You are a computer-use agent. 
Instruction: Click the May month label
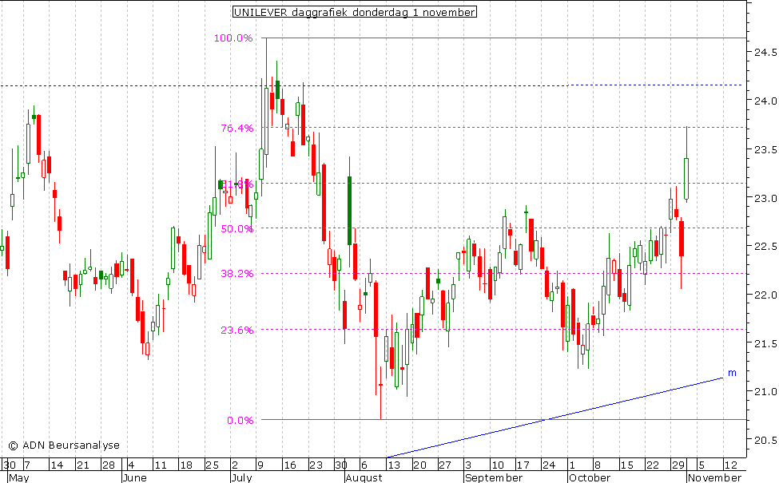coord(19,478)
